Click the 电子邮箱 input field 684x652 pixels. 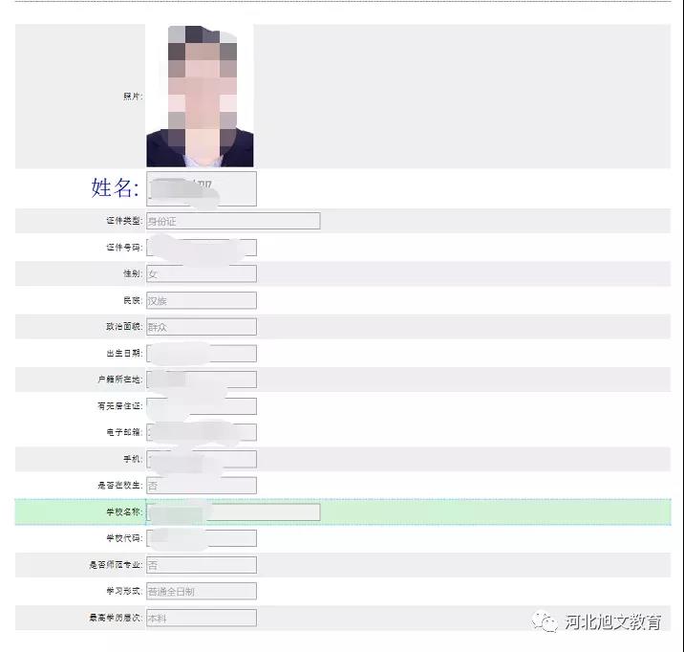[202, 432]
